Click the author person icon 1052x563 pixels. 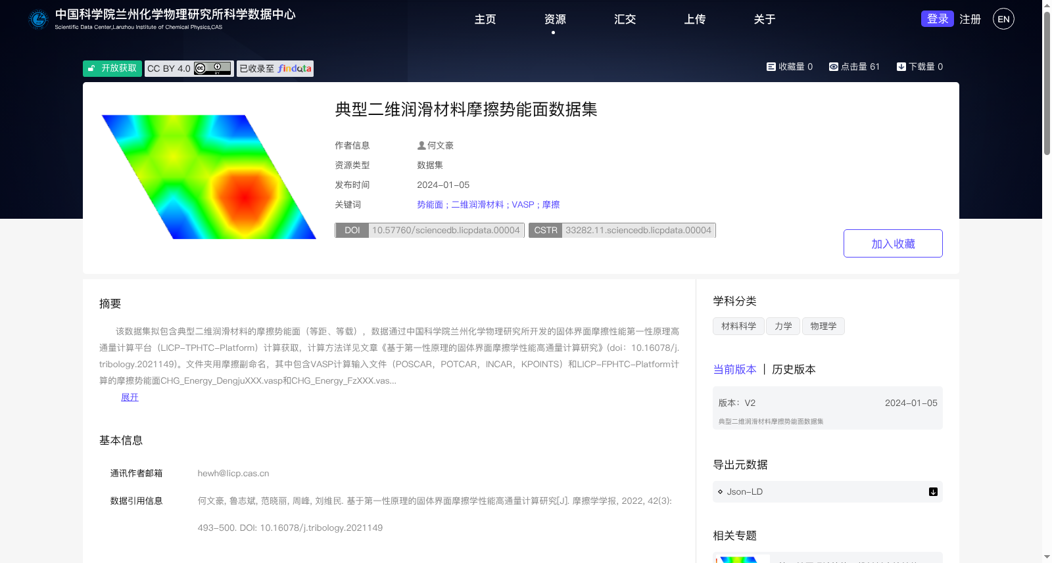421,145
